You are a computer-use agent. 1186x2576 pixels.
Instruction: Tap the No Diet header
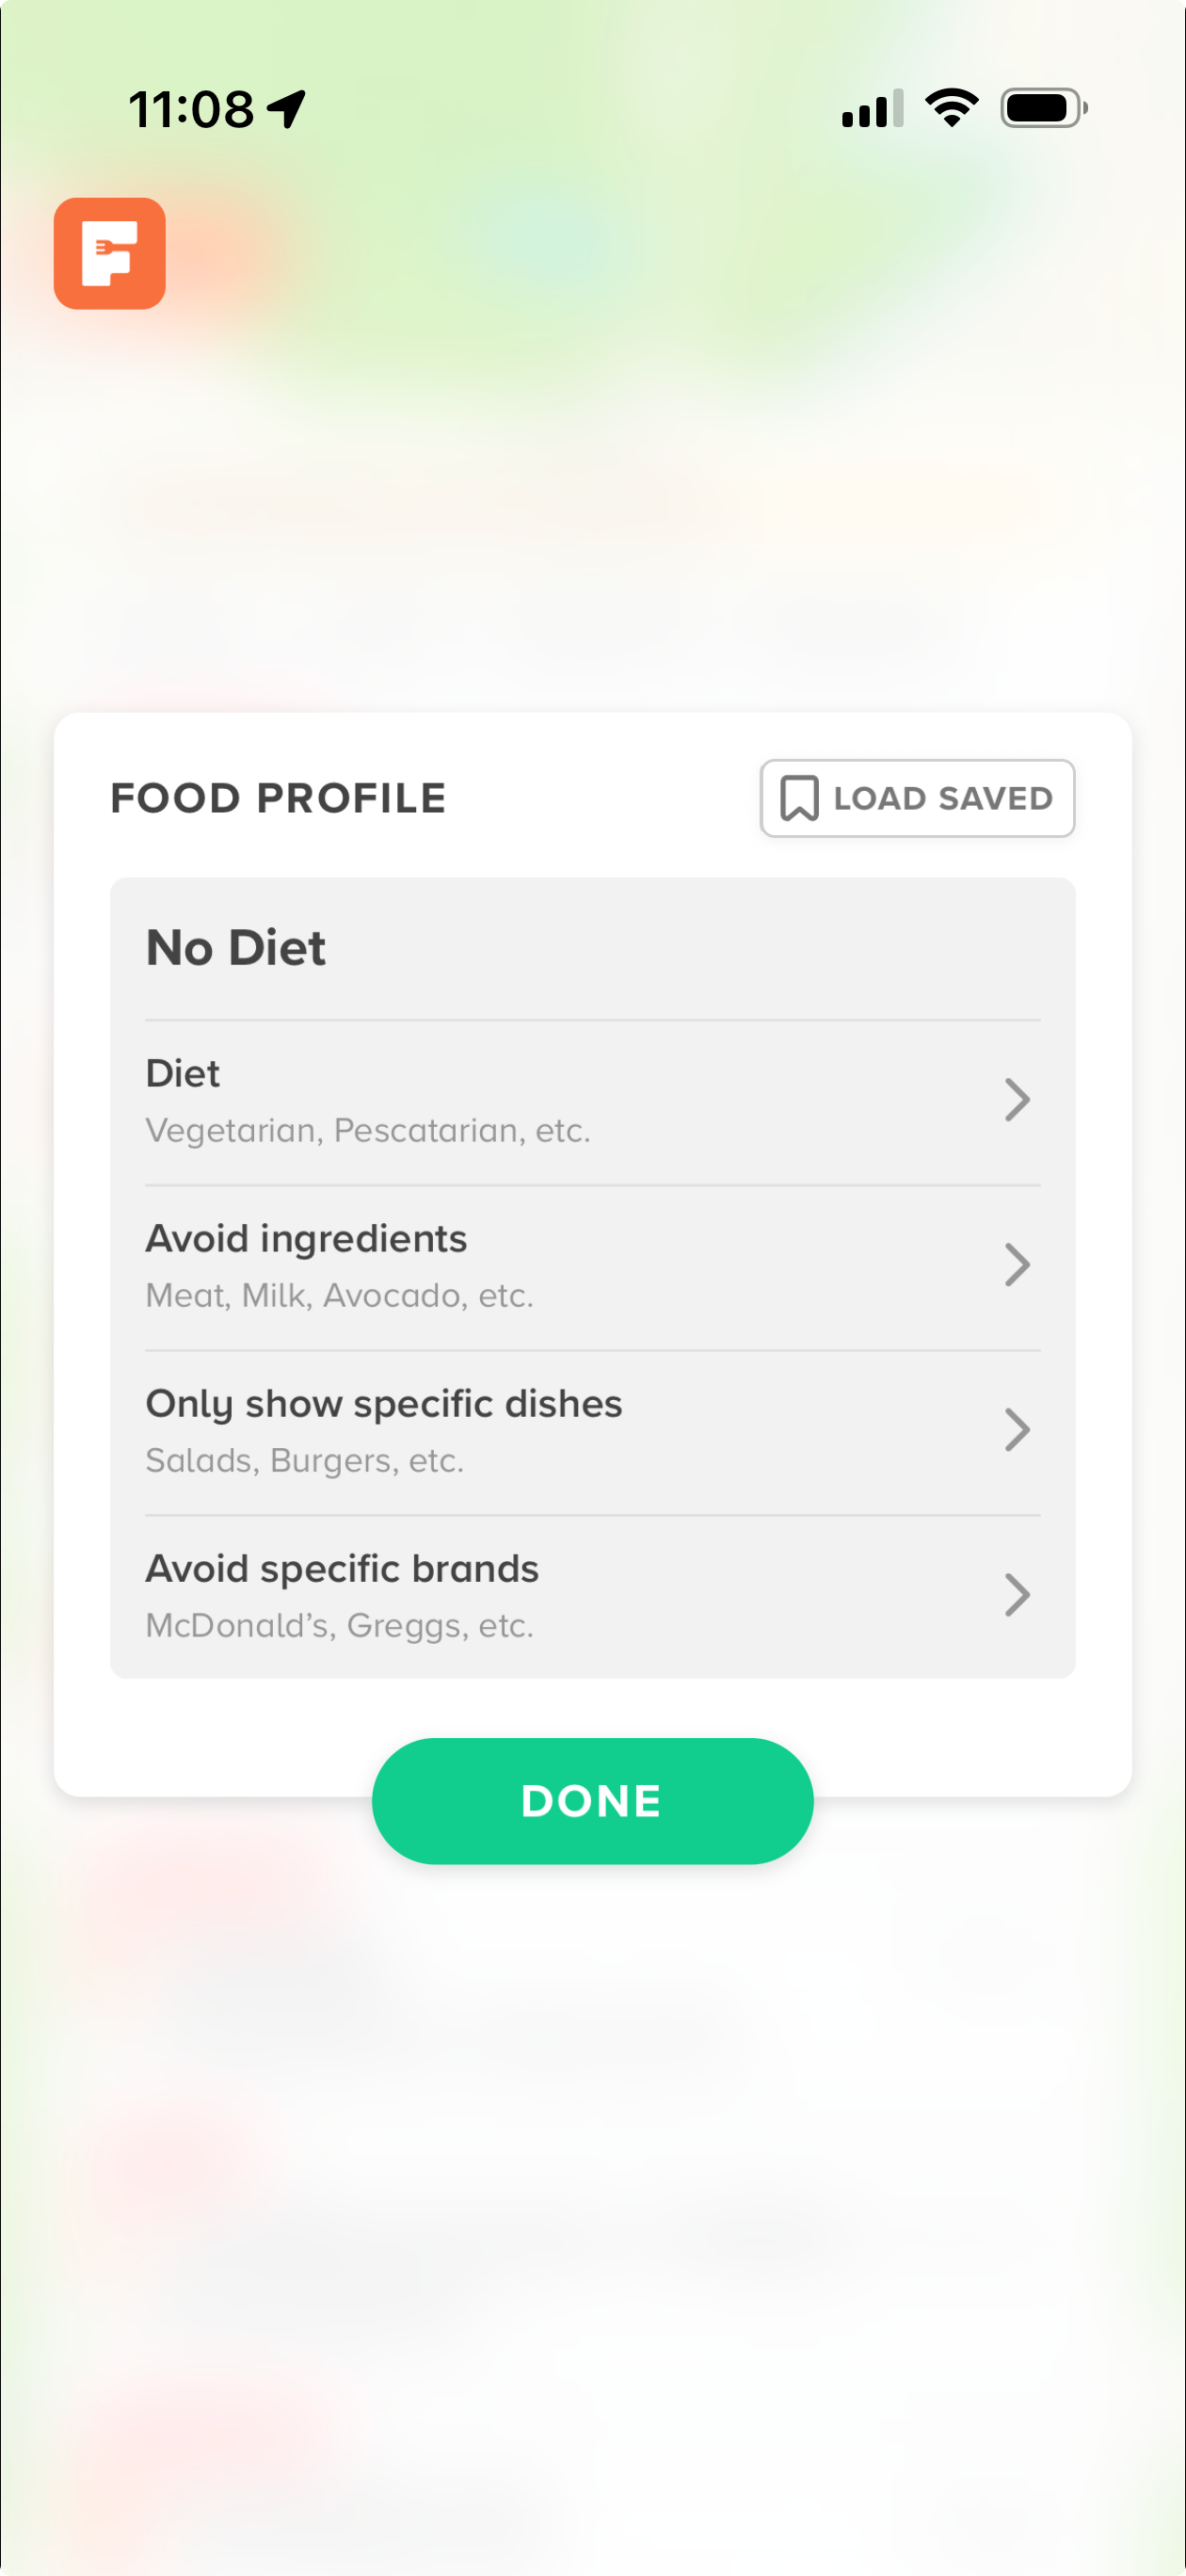point(236,947)
